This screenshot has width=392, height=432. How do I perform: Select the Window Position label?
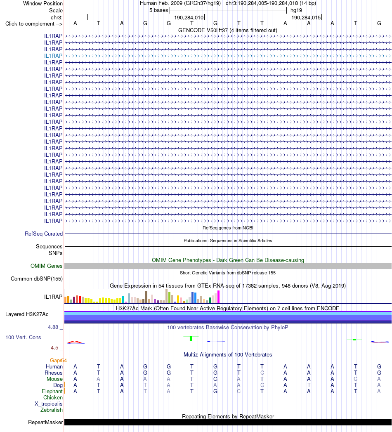pyautogui.click(x=43, y=3)
